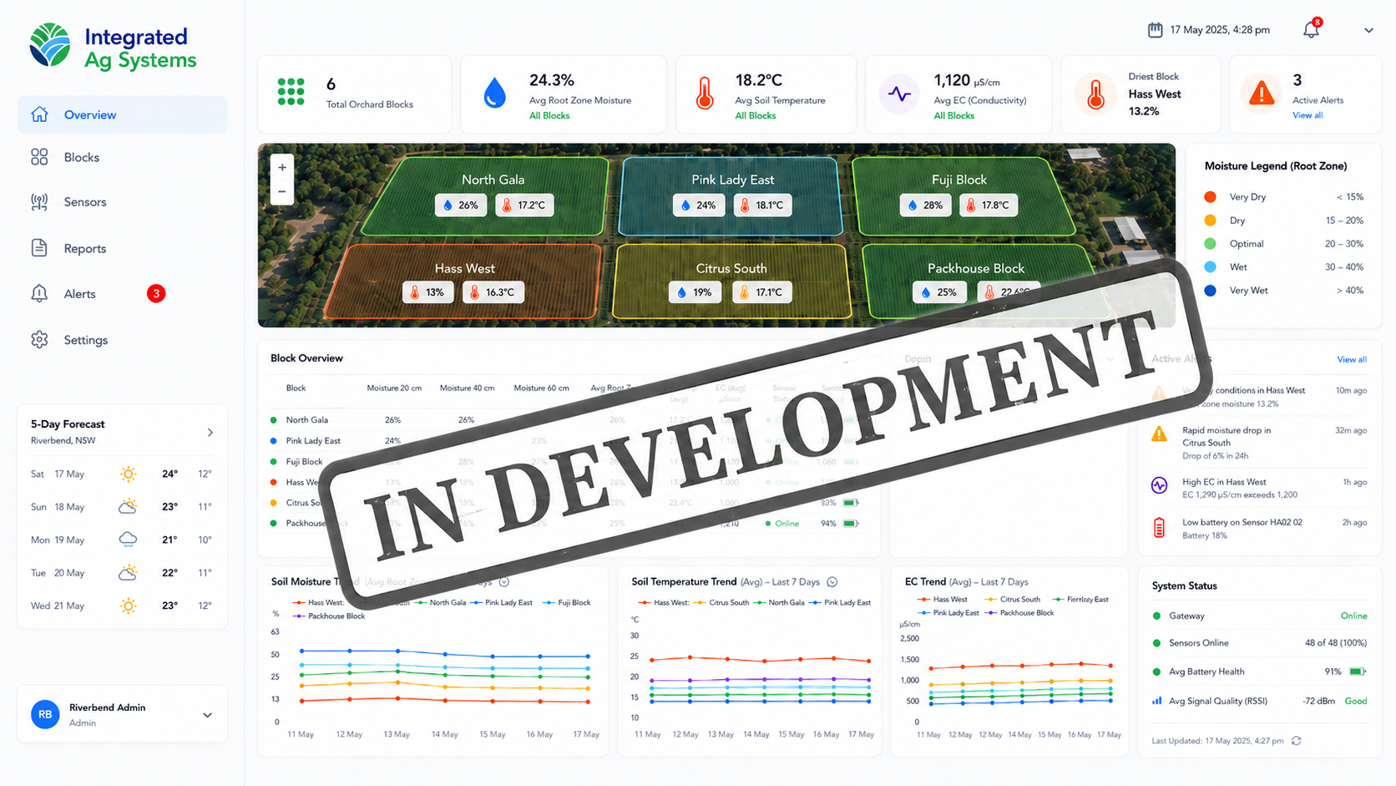Click the Settings gear icon
The width and height of the screenshot is (1396, 786).
tap(39, 340)
